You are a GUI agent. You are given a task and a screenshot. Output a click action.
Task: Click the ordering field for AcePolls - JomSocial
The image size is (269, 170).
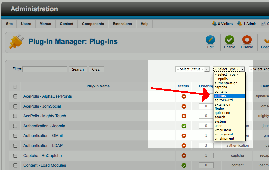[x=206, y=106]
